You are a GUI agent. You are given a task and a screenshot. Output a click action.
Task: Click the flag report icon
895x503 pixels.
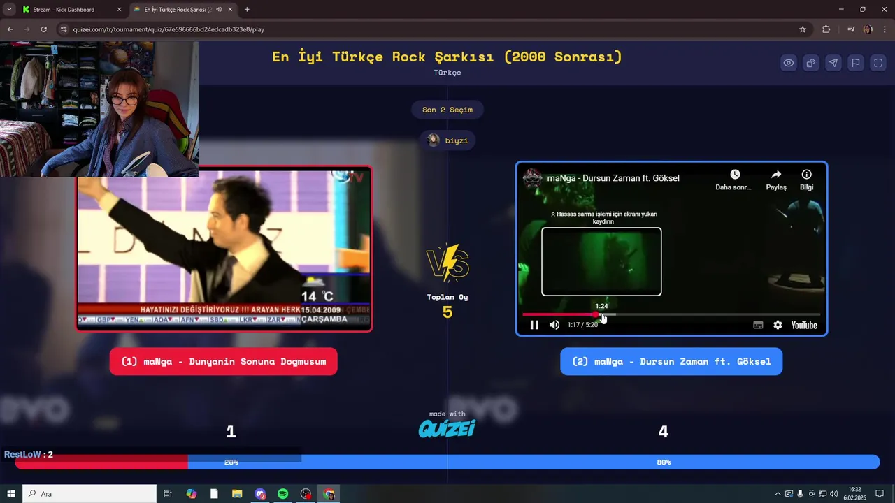856,63
